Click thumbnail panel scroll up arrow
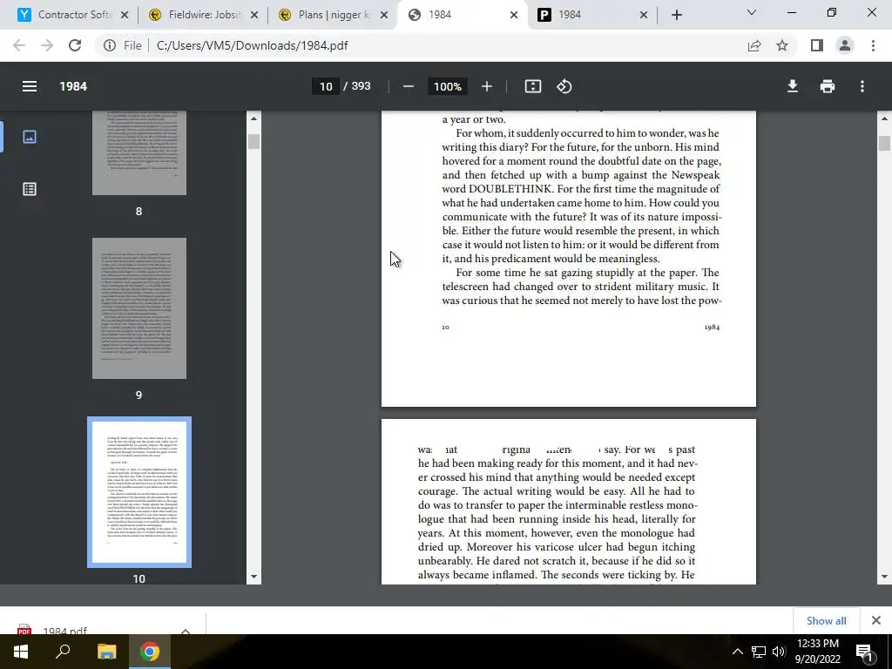 253,118
